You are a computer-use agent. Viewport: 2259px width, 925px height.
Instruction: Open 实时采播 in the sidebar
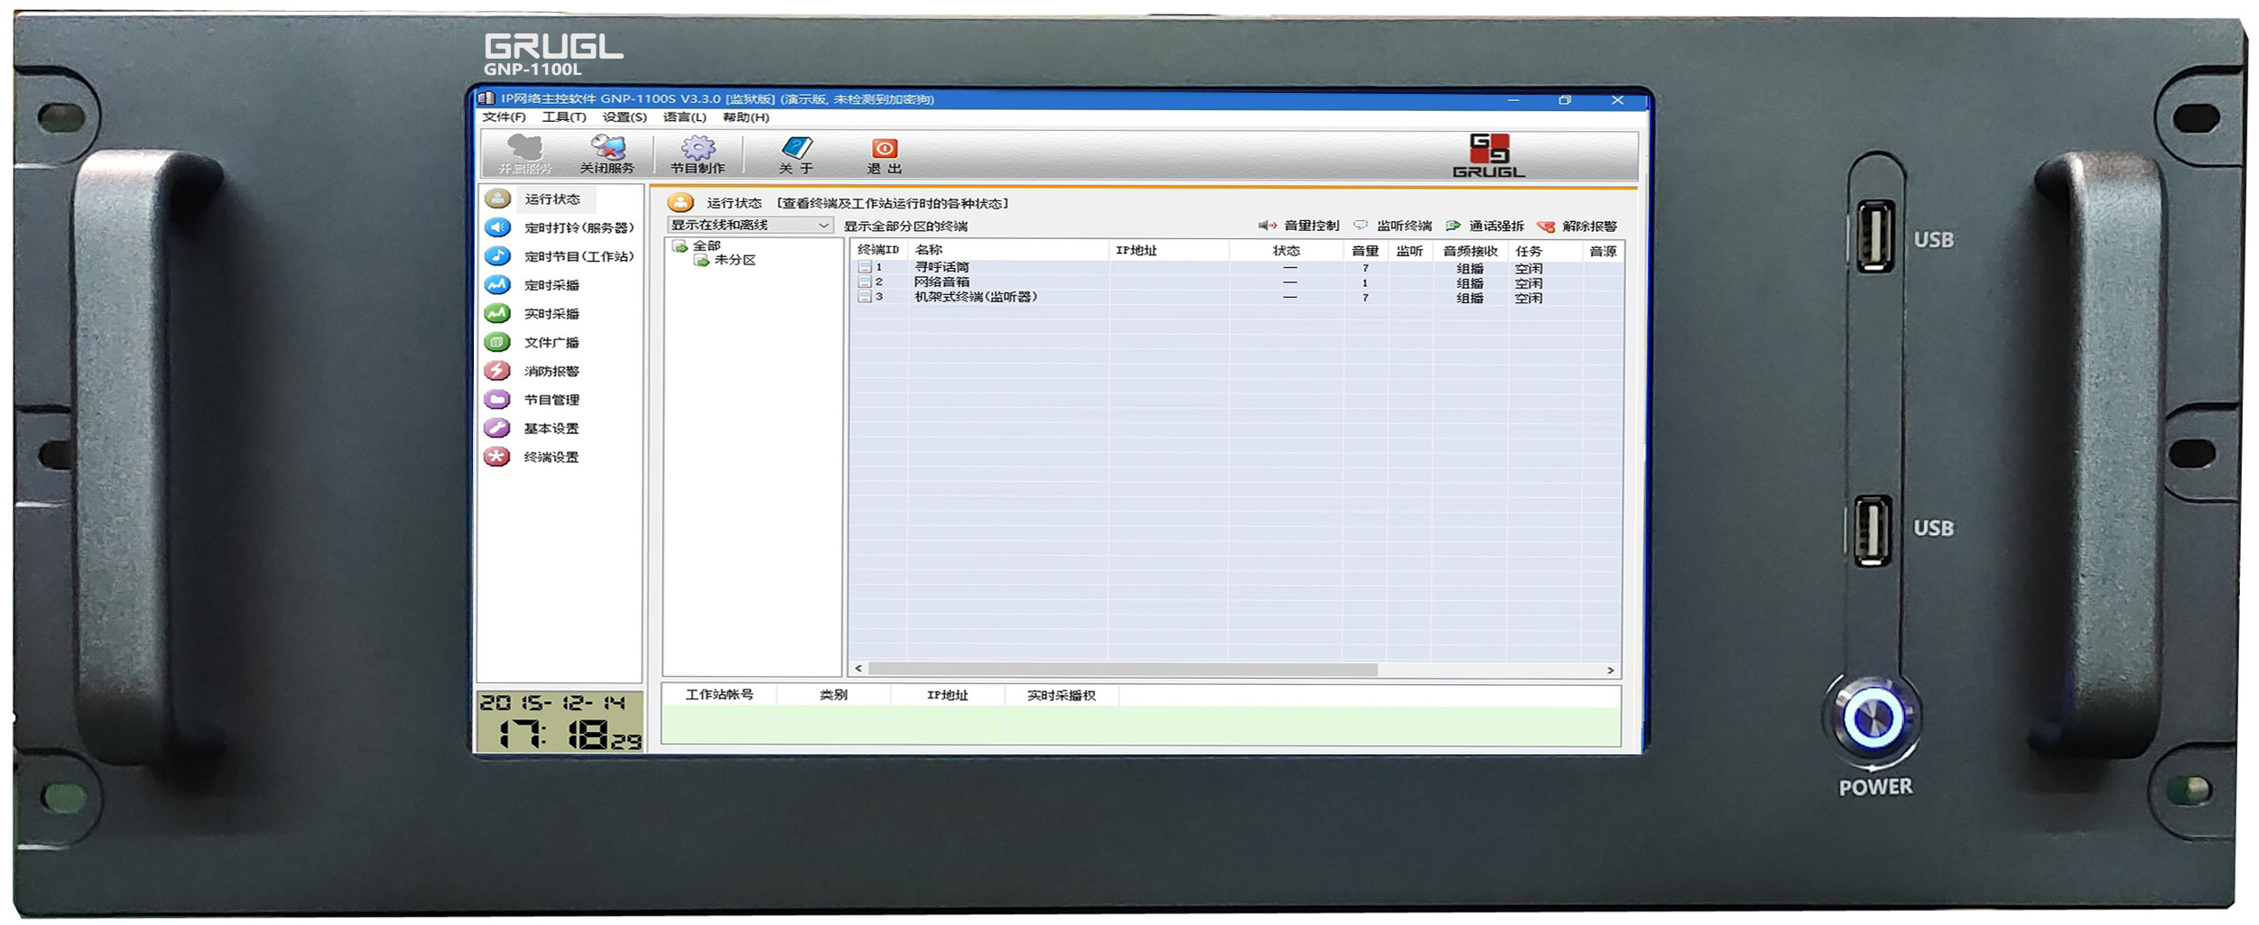(x=532, y=314)
